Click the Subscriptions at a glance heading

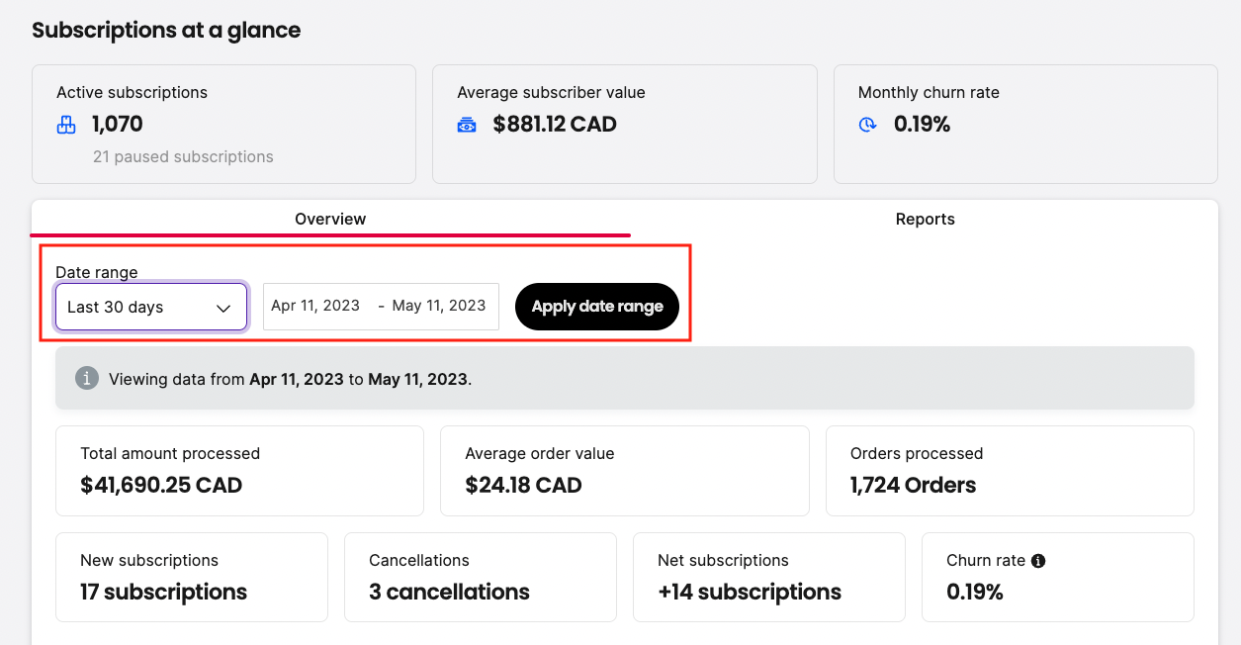(166, 31)
